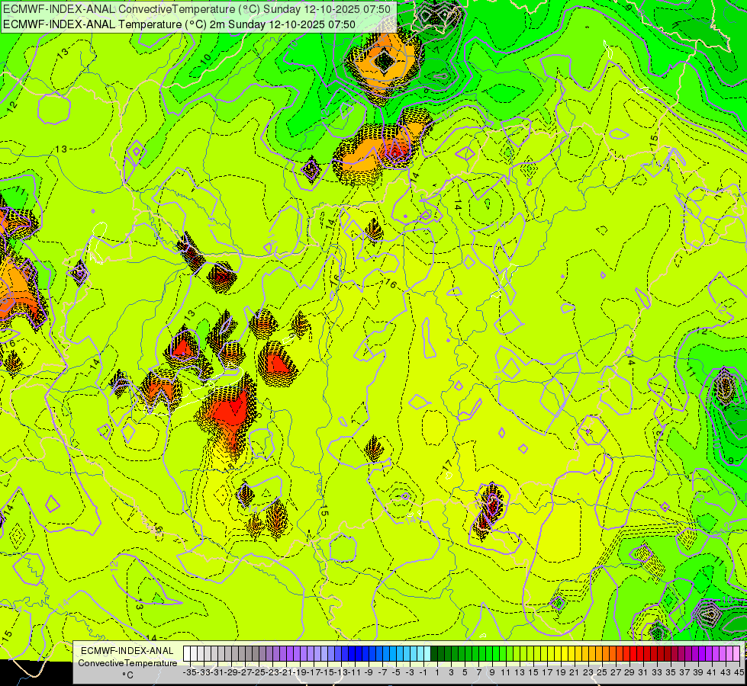Click the °C unit label in the legend
The height and width of the screenshot is (686, 747).
point(127,675)
